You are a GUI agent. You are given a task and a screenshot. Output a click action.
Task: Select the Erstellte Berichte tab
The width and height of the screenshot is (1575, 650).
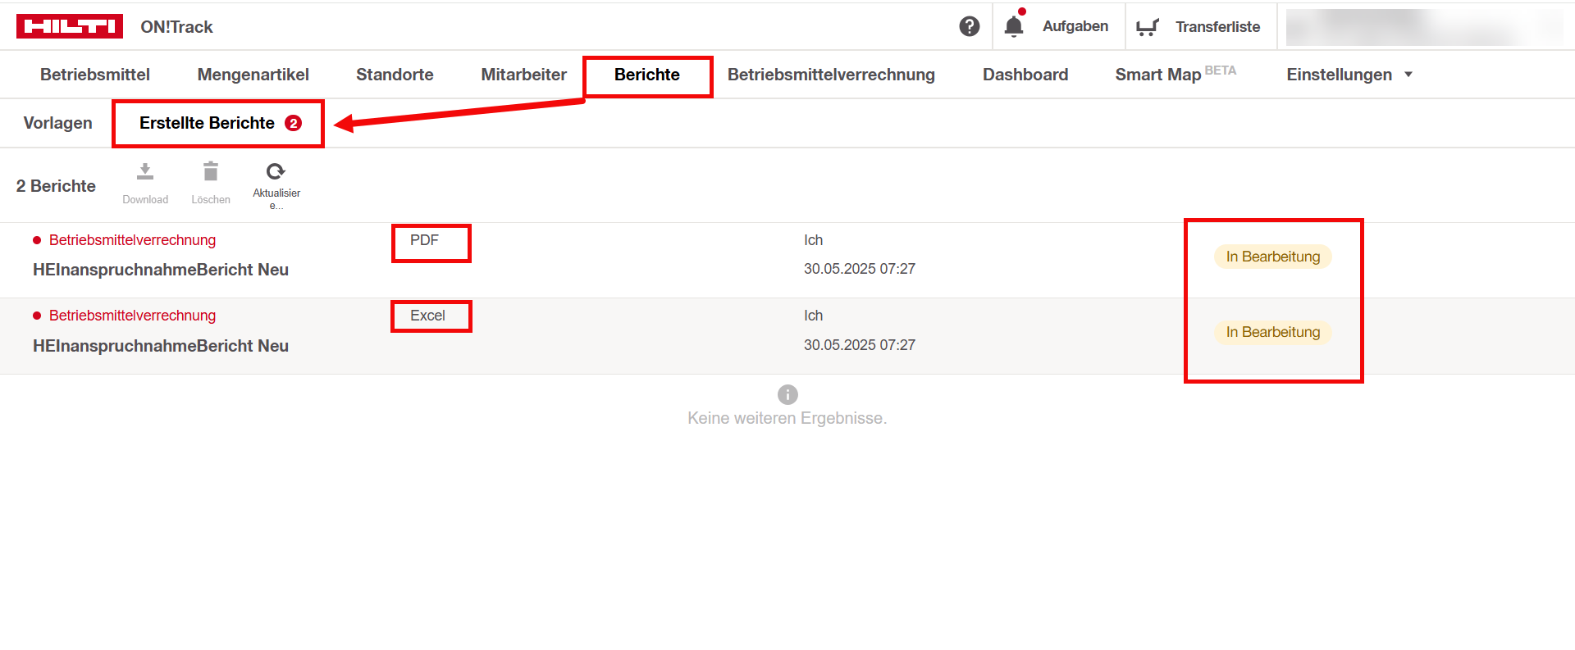pyautogui.click(x=207, y=123)
